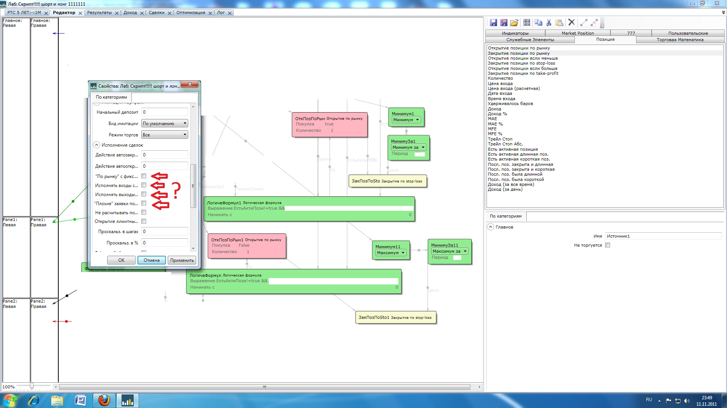727x408 pixels.
Task: Enable the "По рынку" с фикс checkbox
Action: pos(144,176)
